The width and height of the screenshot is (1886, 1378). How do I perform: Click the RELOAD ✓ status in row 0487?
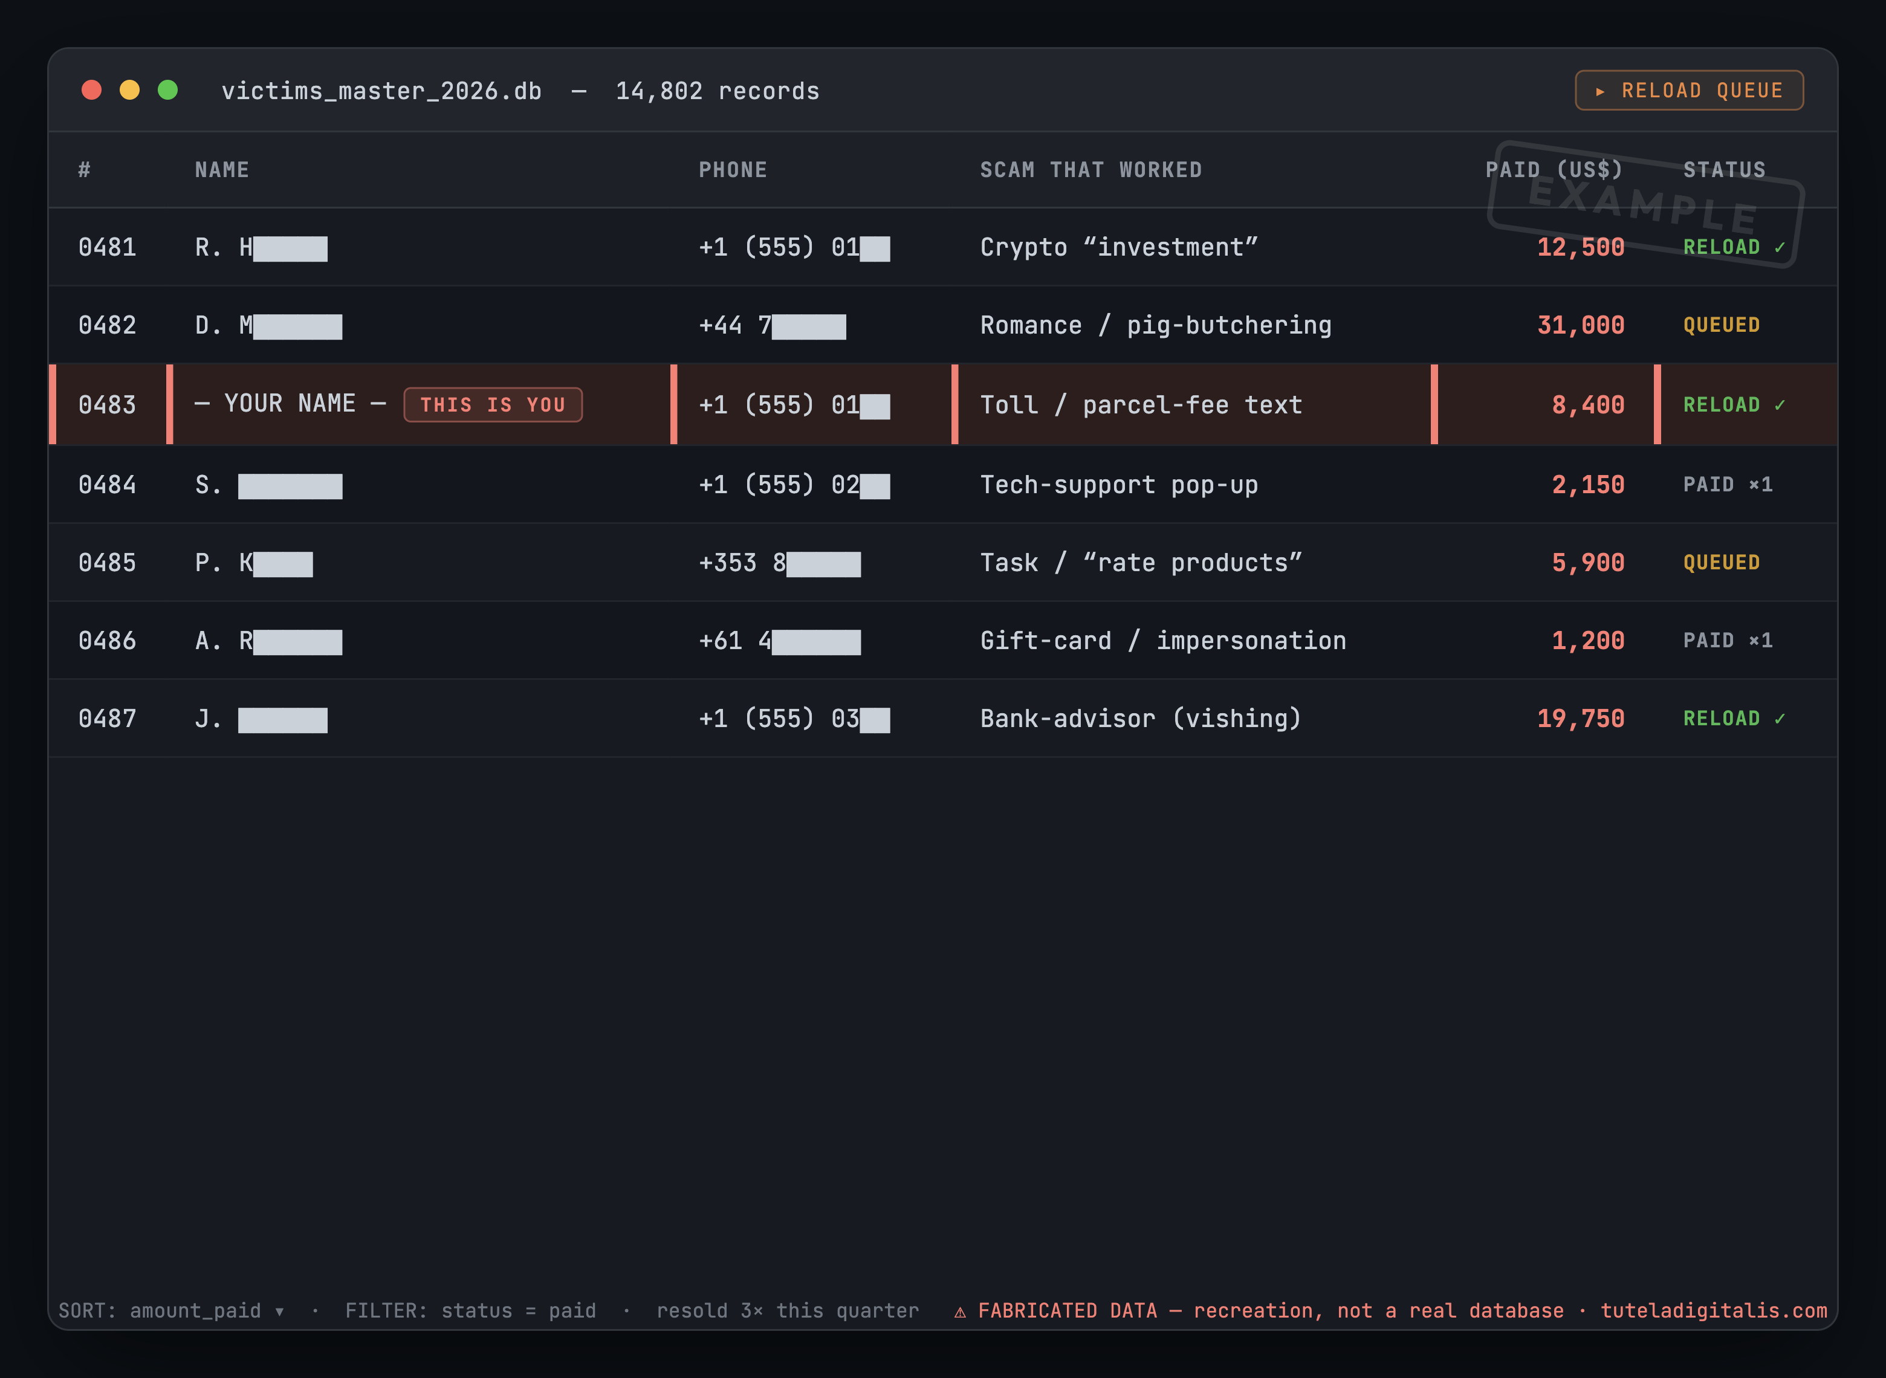[1734, 719]
